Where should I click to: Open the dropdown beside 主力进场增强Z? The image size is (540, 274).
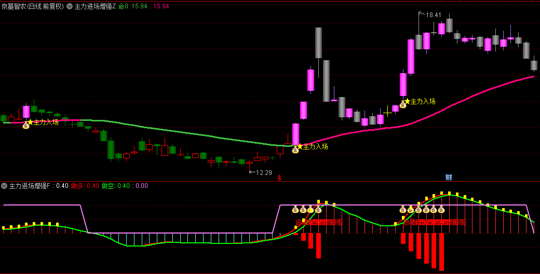[x=70, y=6]
